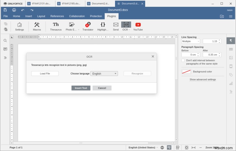Open Paragraph settings in right sidebar
The width and height of the screenshot is (236, 151).
click(x=231, y=41)
